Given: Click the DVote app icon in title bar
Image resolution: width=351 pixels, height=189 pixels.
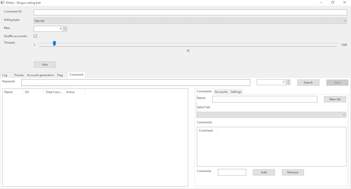Looking at the screenshot, I should click(3, 3).
